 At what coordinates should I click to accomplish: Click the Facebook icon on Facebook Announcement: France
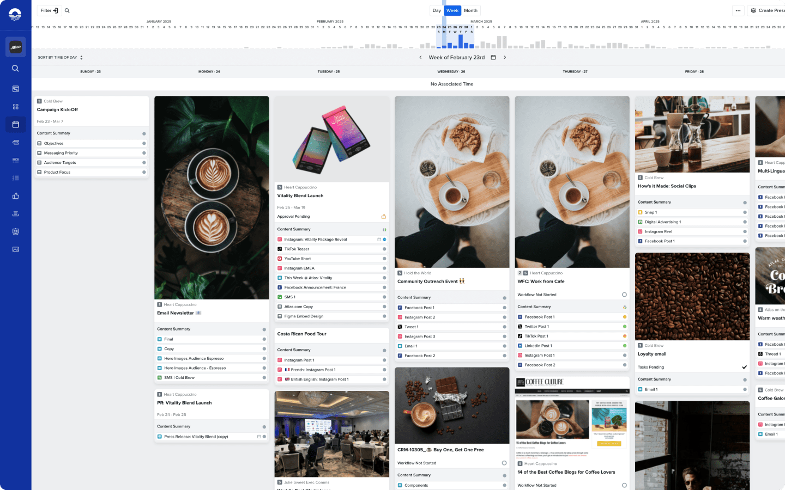280,287
